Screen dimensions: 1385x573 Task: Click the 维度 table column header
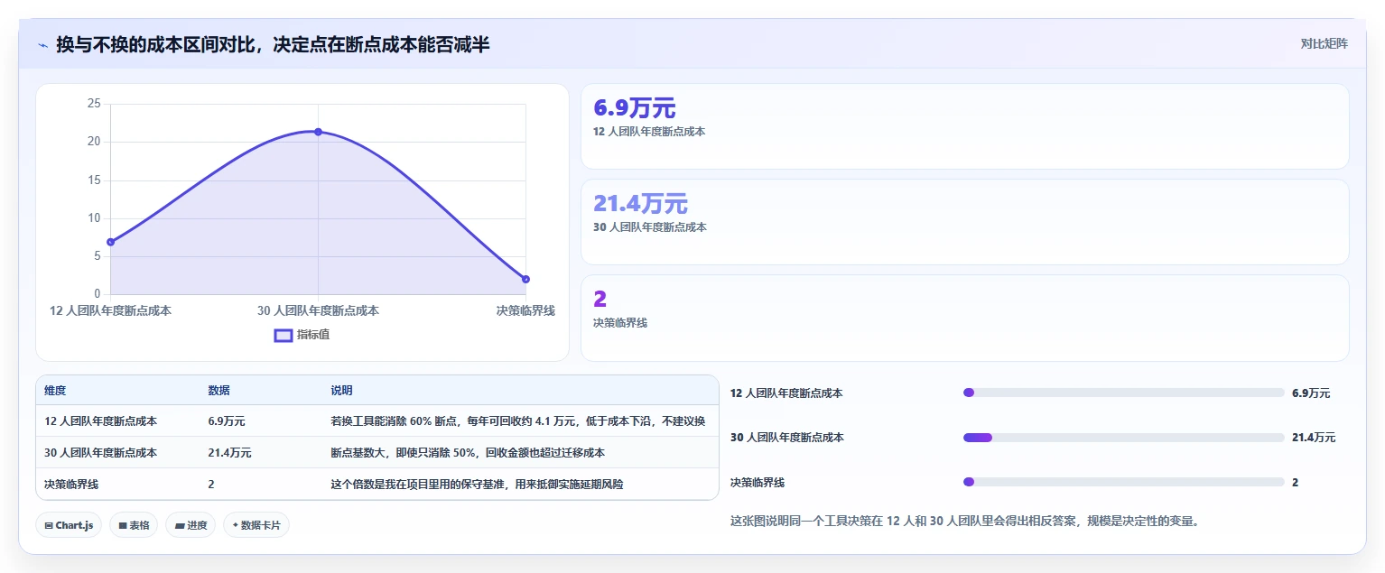coord(55,391)
